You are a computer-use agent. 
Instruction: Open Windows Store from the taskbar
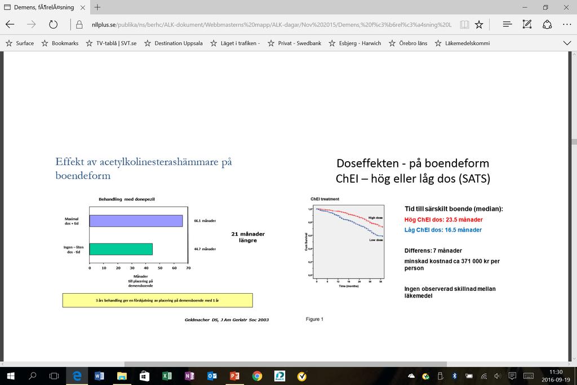click(x=144, y=376)
